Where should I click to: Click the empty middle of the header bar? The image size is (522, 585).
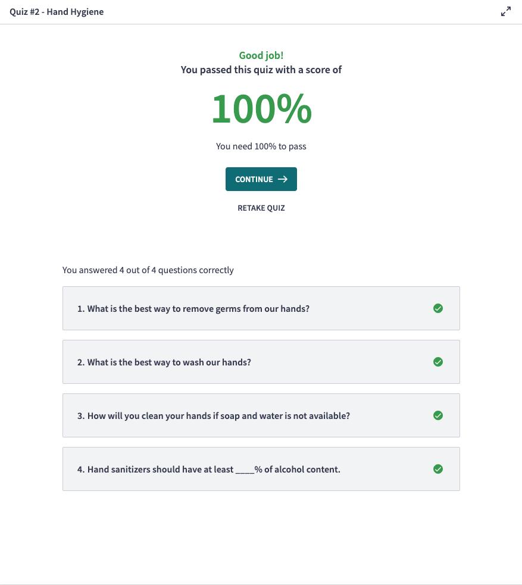[x=298, y=12]
